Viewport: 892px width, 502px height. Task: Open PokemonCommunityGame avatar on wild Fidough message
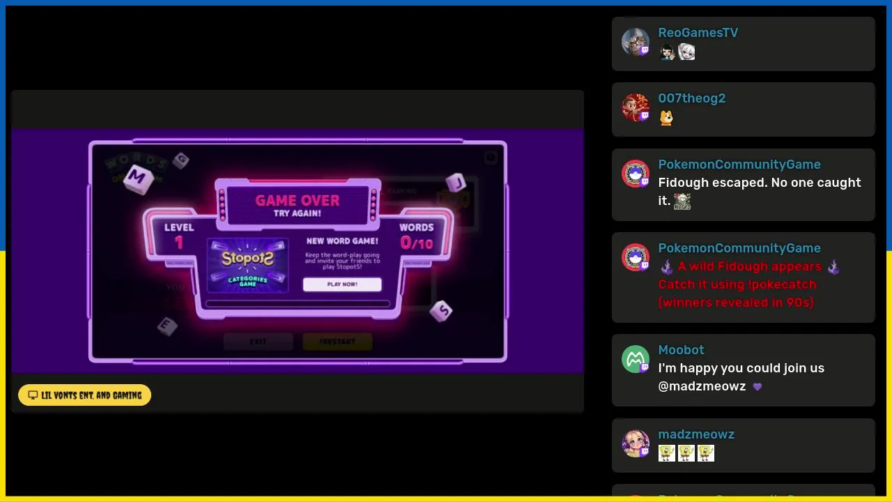(x=636, y=257)
